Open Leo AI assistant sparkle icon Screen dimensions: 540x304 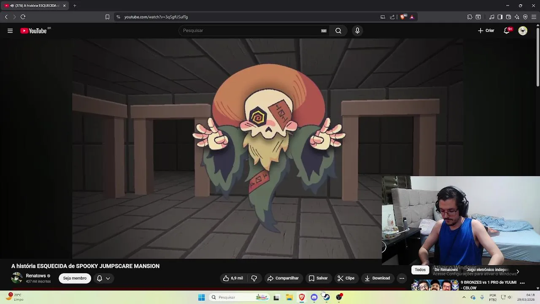coord(517,17)
